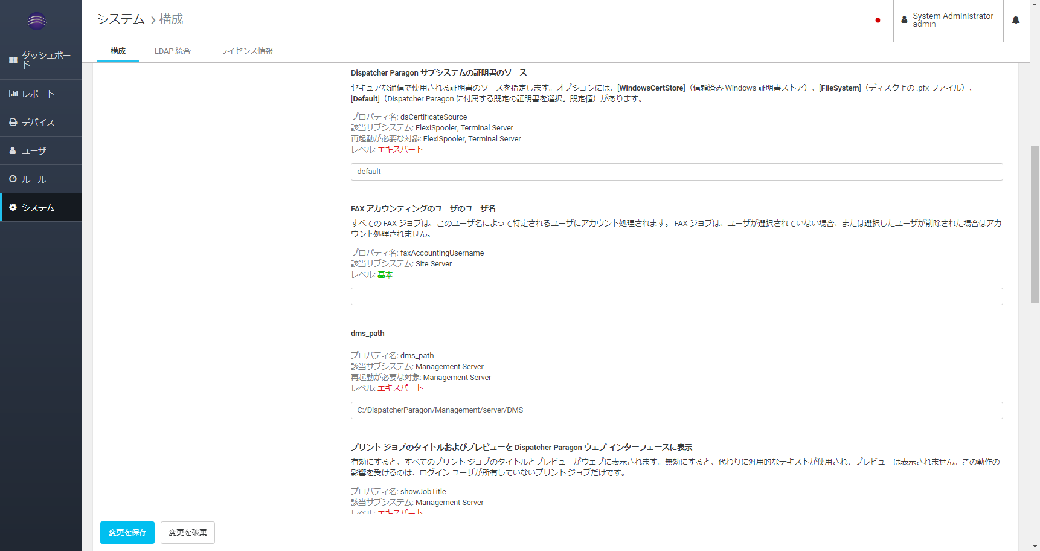This screenshot has width=1040, height=551.
Task: Click the red status indicator dot
Action: (x=878, y=21)
